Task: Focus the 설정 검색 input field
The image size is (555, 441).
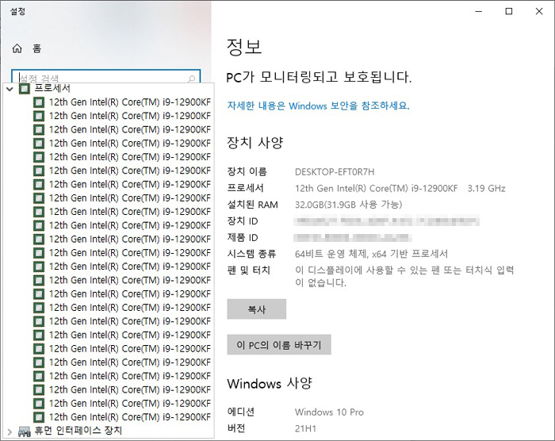Action: [99, 79]
